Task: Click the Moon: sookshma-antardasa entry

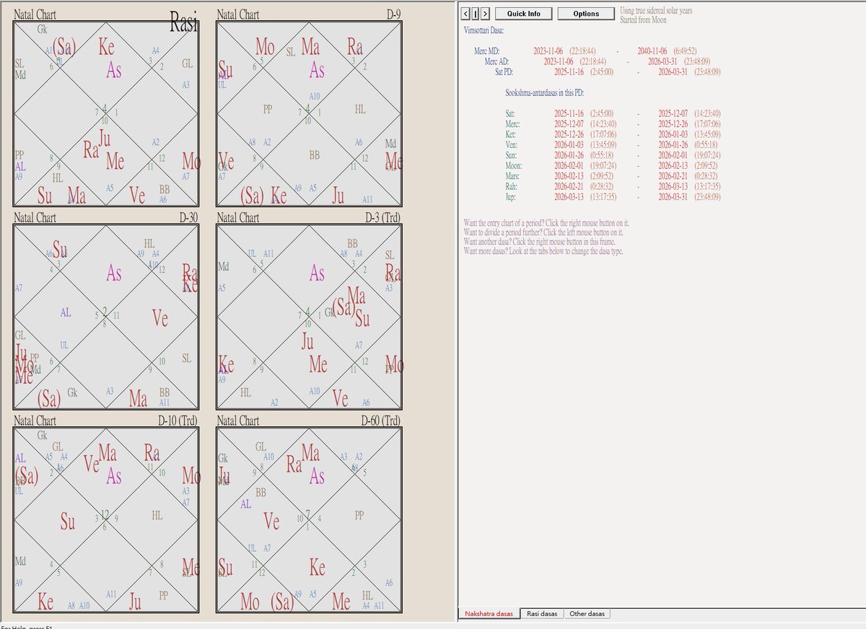Action: click(x=613, y=166)
